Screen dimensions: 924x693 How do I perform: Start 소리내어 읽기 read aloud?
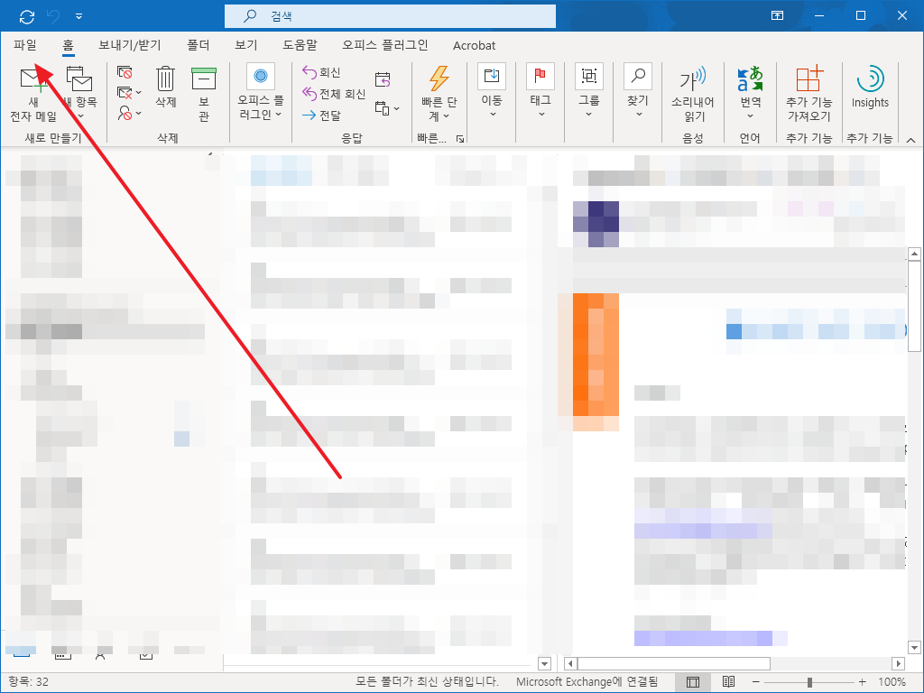tap(692, 94)
